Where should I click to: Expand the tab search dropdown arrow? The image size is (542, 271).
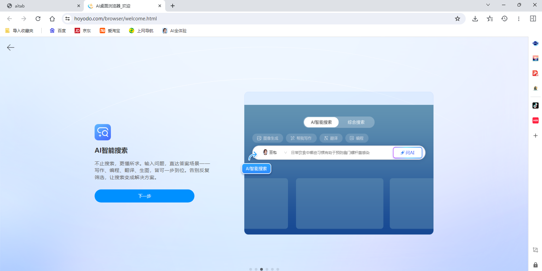click(488, 5)
